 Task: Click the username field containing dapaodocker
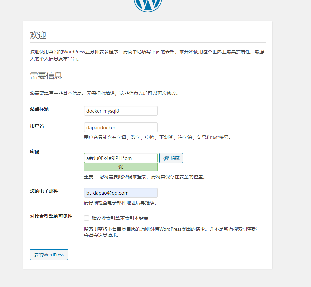point(120,127)
